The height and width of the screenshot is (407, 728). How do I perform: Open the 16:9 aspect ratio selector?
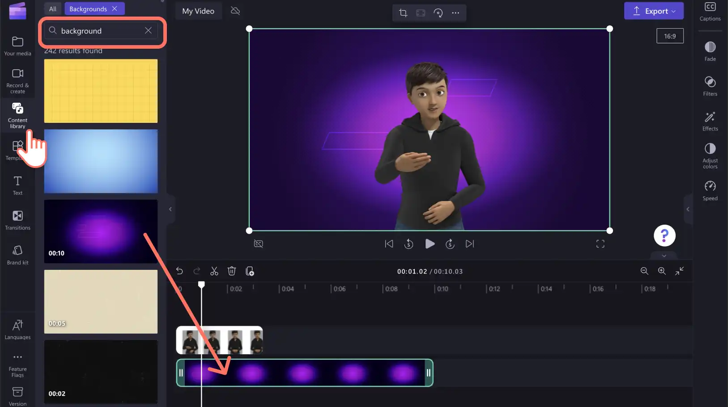click(x=670, y=36)
